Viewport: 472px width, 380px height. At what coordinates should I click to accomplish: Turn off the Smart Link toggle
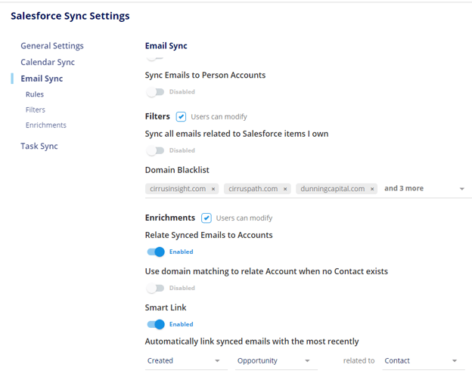(x=156, y=324)
